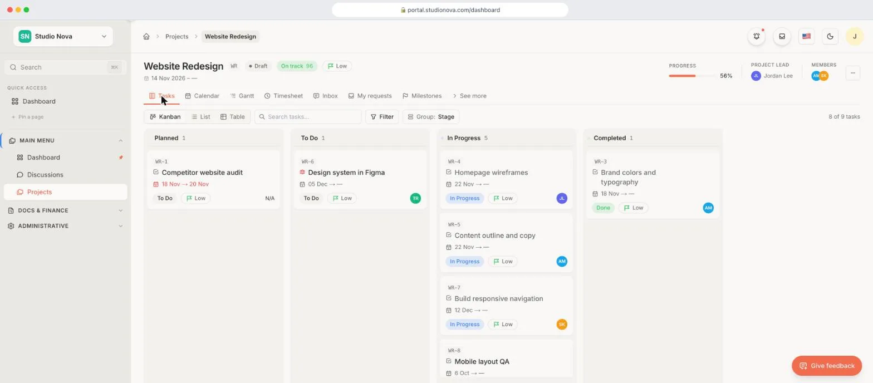Open the Gantt tab

pyautogui.click(x=242, y=96)
